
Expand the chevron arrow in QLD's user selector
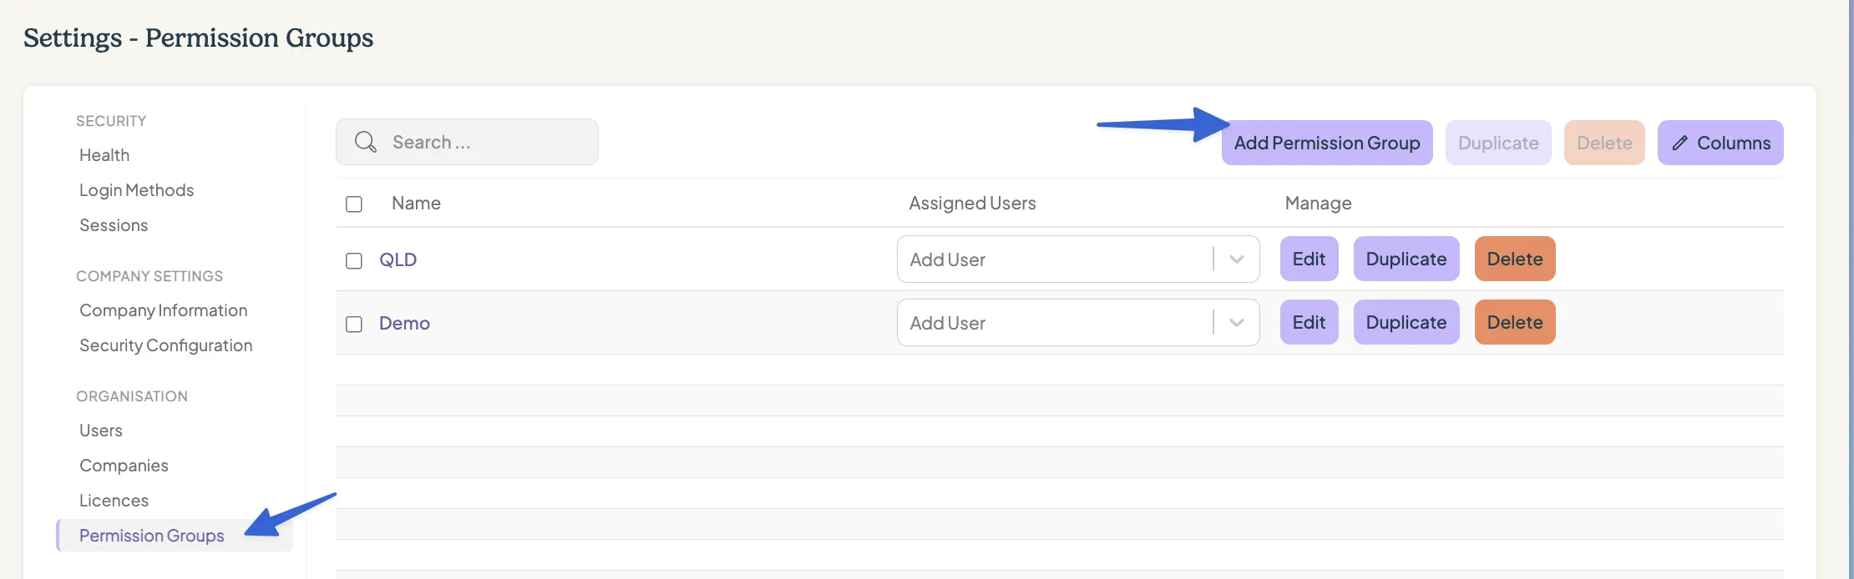(1237, 259)
